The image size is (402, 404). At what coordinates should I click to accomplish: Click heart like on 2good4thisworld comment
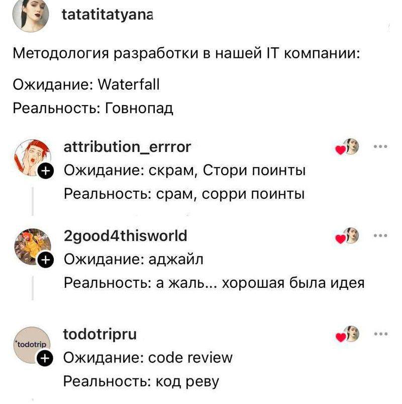(341, 239)
